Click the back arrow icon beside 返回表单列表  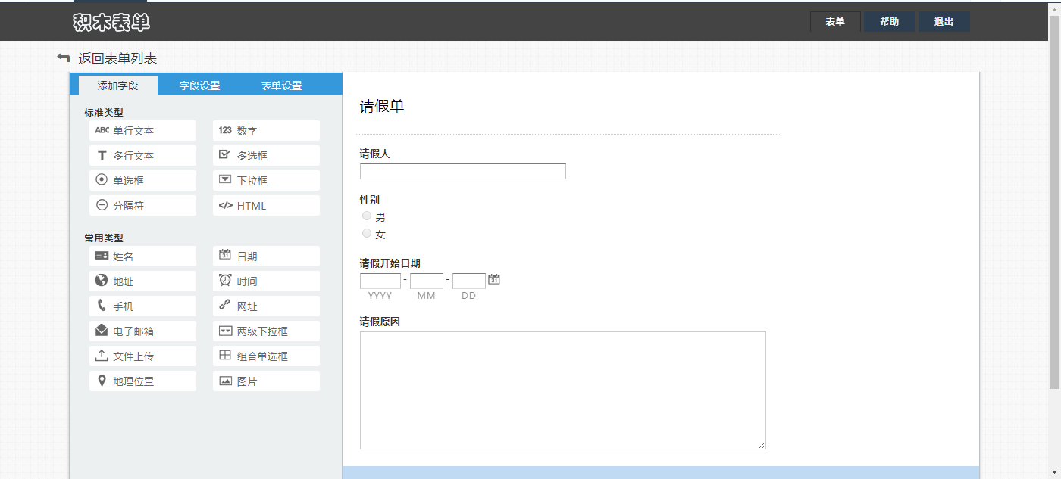(x=64, y=58)
